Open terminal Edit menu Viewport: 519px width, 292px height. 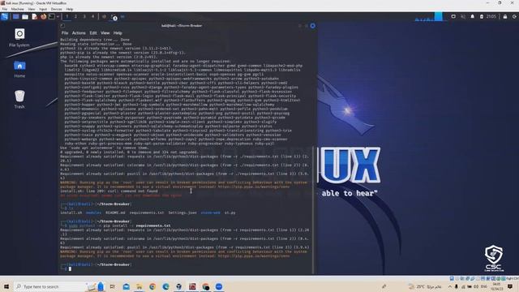(x=93, y=33)
